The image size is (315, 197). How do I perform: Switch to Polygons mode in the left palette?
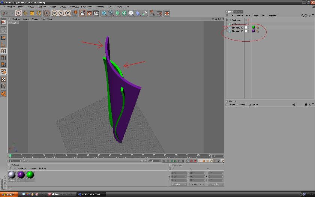3,65
